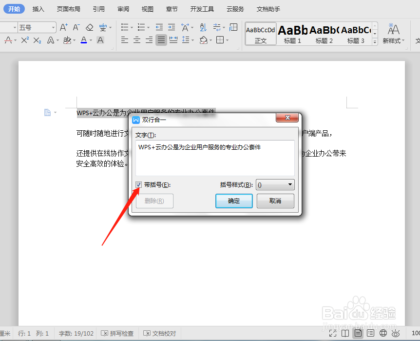Image resolution: width=420 pixels, height=341 pixels.
Task: Open the 开始 ribbon tab
Action: click(14, 9)
